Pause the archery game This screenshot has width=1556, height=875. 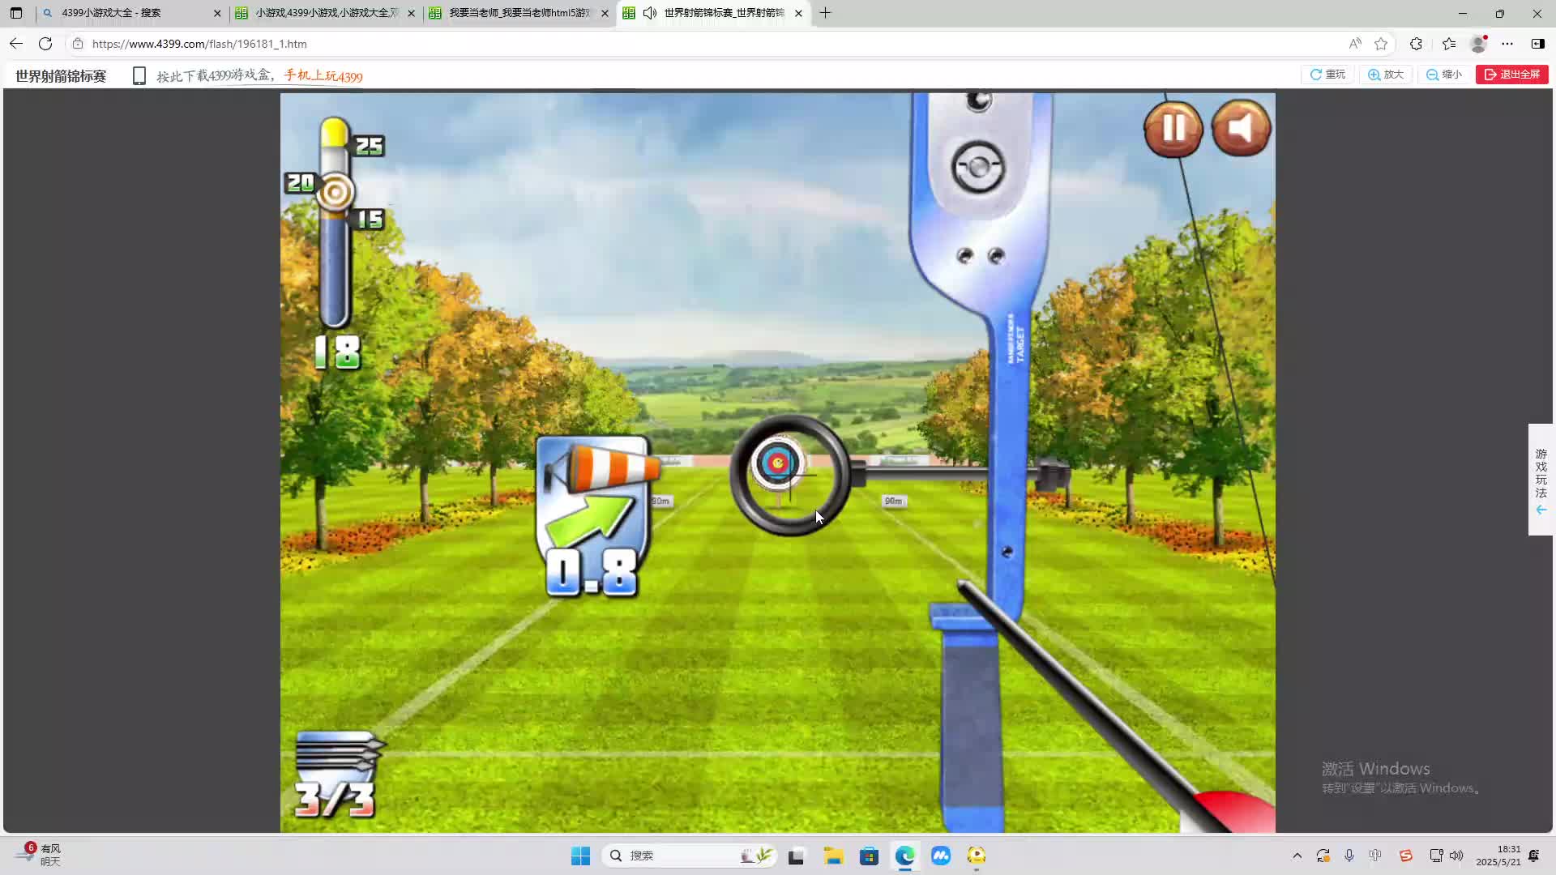(x=1173, y=128)
